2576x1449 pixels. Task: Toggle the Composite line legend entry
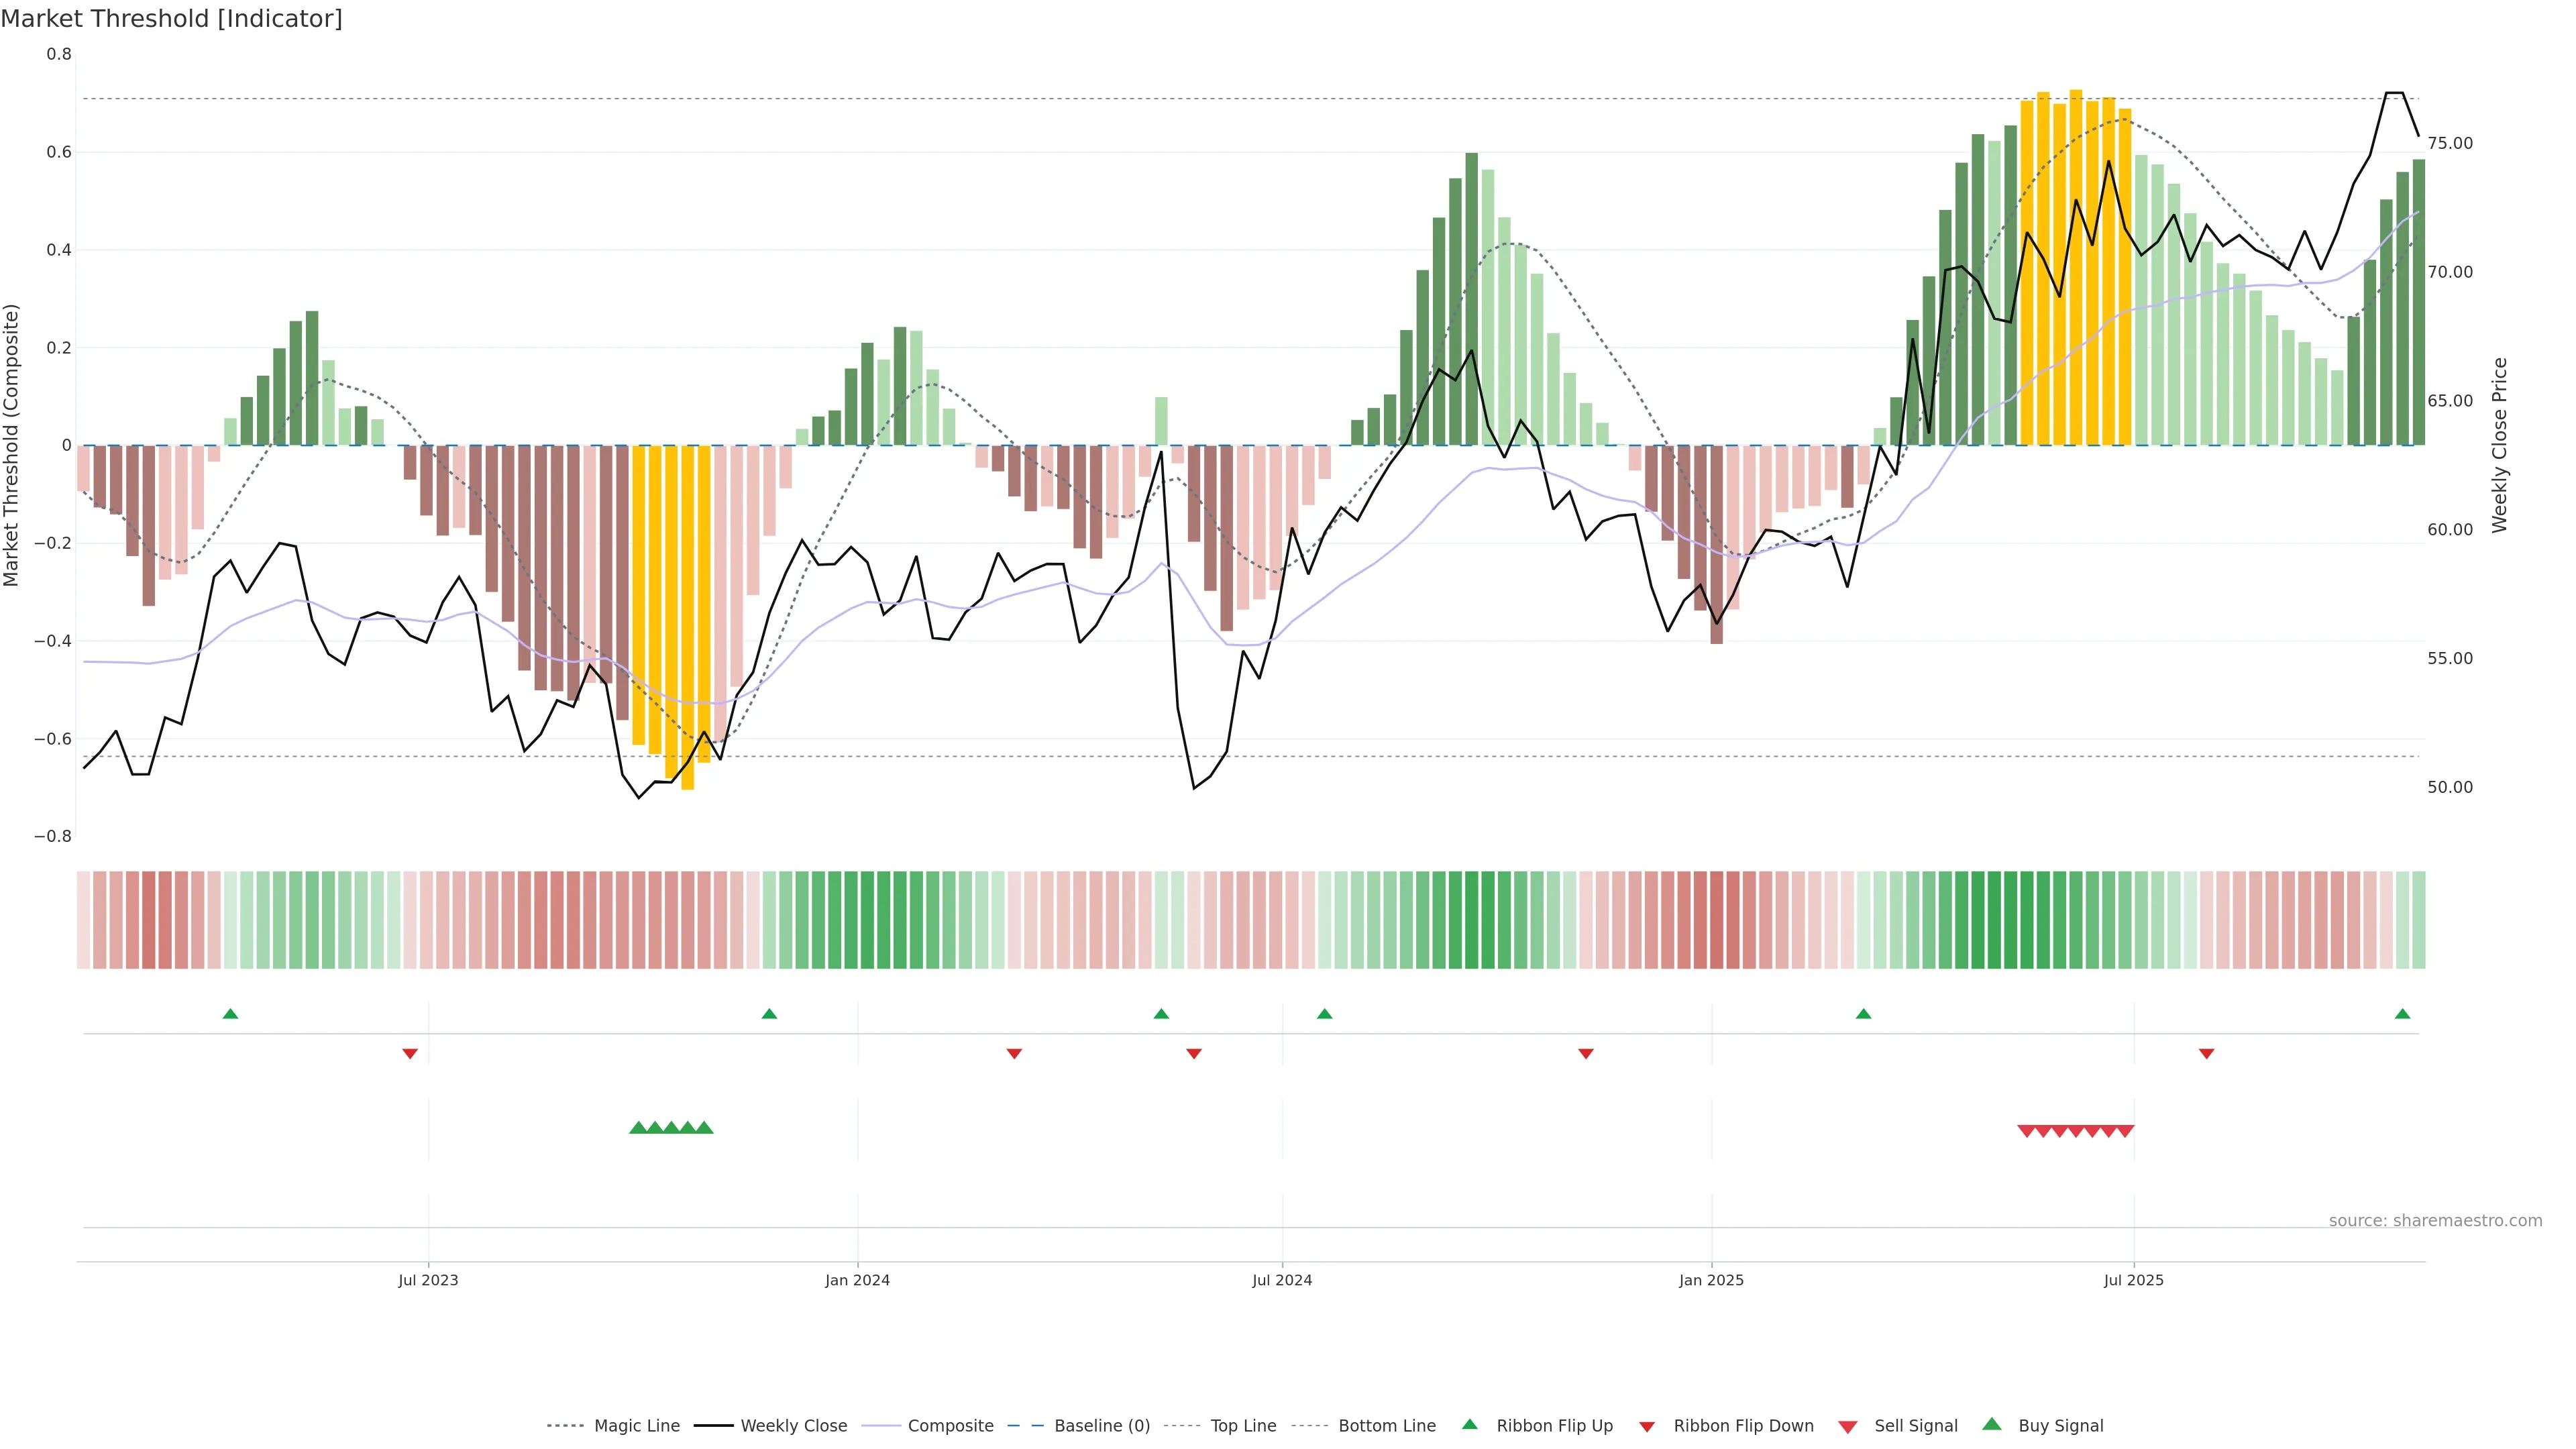[x=950, y=1426]
